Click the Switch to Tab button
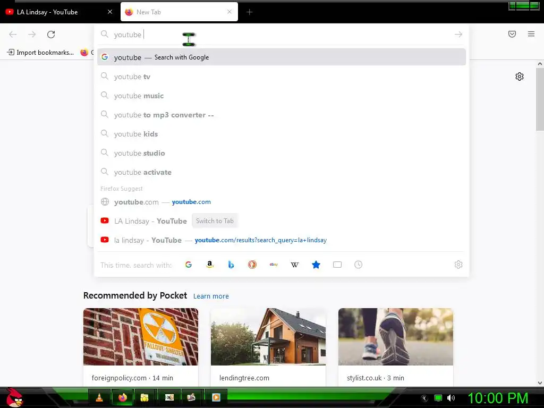This screenshot has width=544, height=408. 215,221
